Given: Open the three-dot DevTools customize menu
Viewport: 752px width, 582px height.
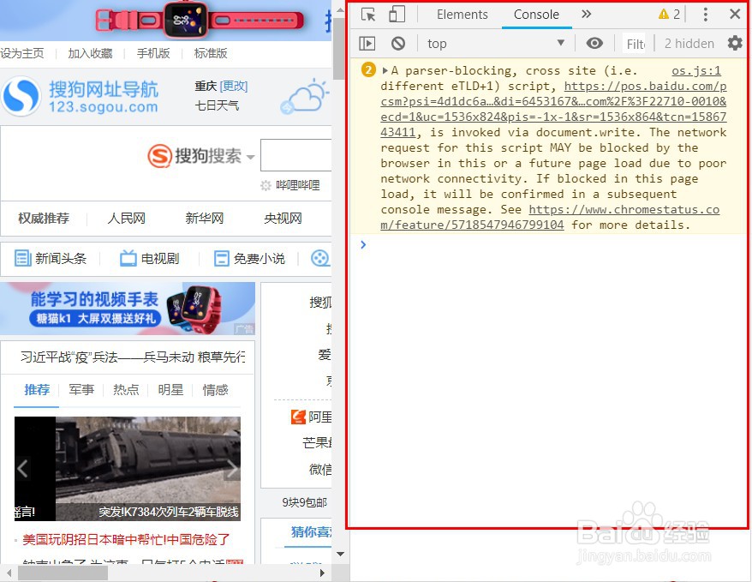Looking at the screenshot, I should (705, 15).
